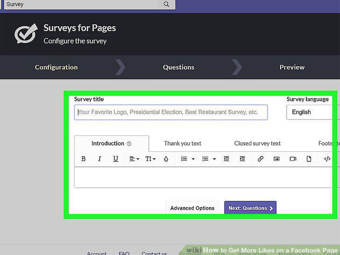The image size is (340, 255).
Task: Insert an unordered bullet list
Action: [x=205, y=159]
